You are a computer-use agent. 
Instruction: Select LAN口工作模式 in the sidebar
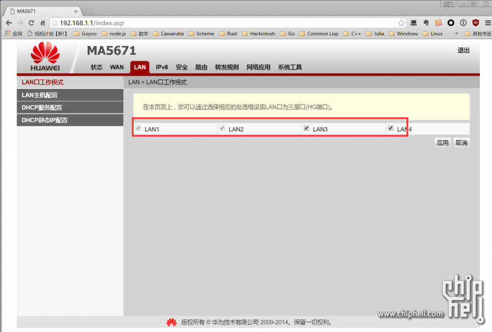70,82
